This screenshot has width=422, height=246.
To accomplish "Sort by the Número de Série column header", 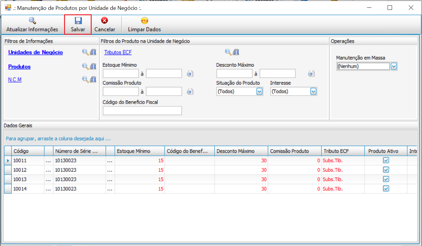I will click(79, 151).
